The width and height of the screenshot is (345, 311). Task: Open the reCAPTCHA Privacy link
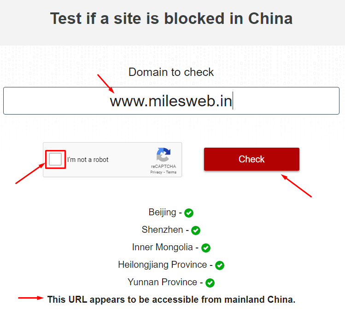[156, 172]
